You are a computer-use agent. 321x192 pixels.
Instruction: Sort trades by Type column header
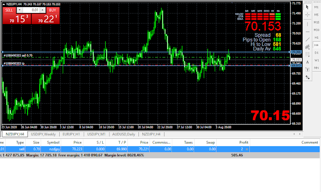(x=16, y=142)
